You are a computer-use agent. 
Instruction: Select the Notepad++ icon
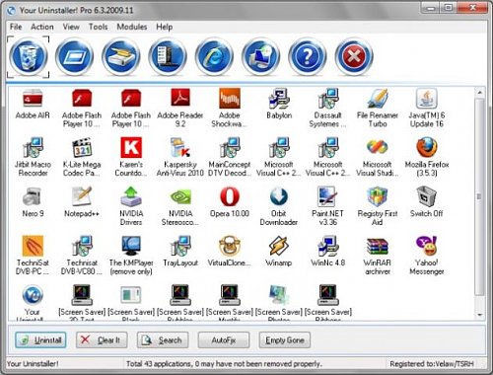click(x=82, y=196)
